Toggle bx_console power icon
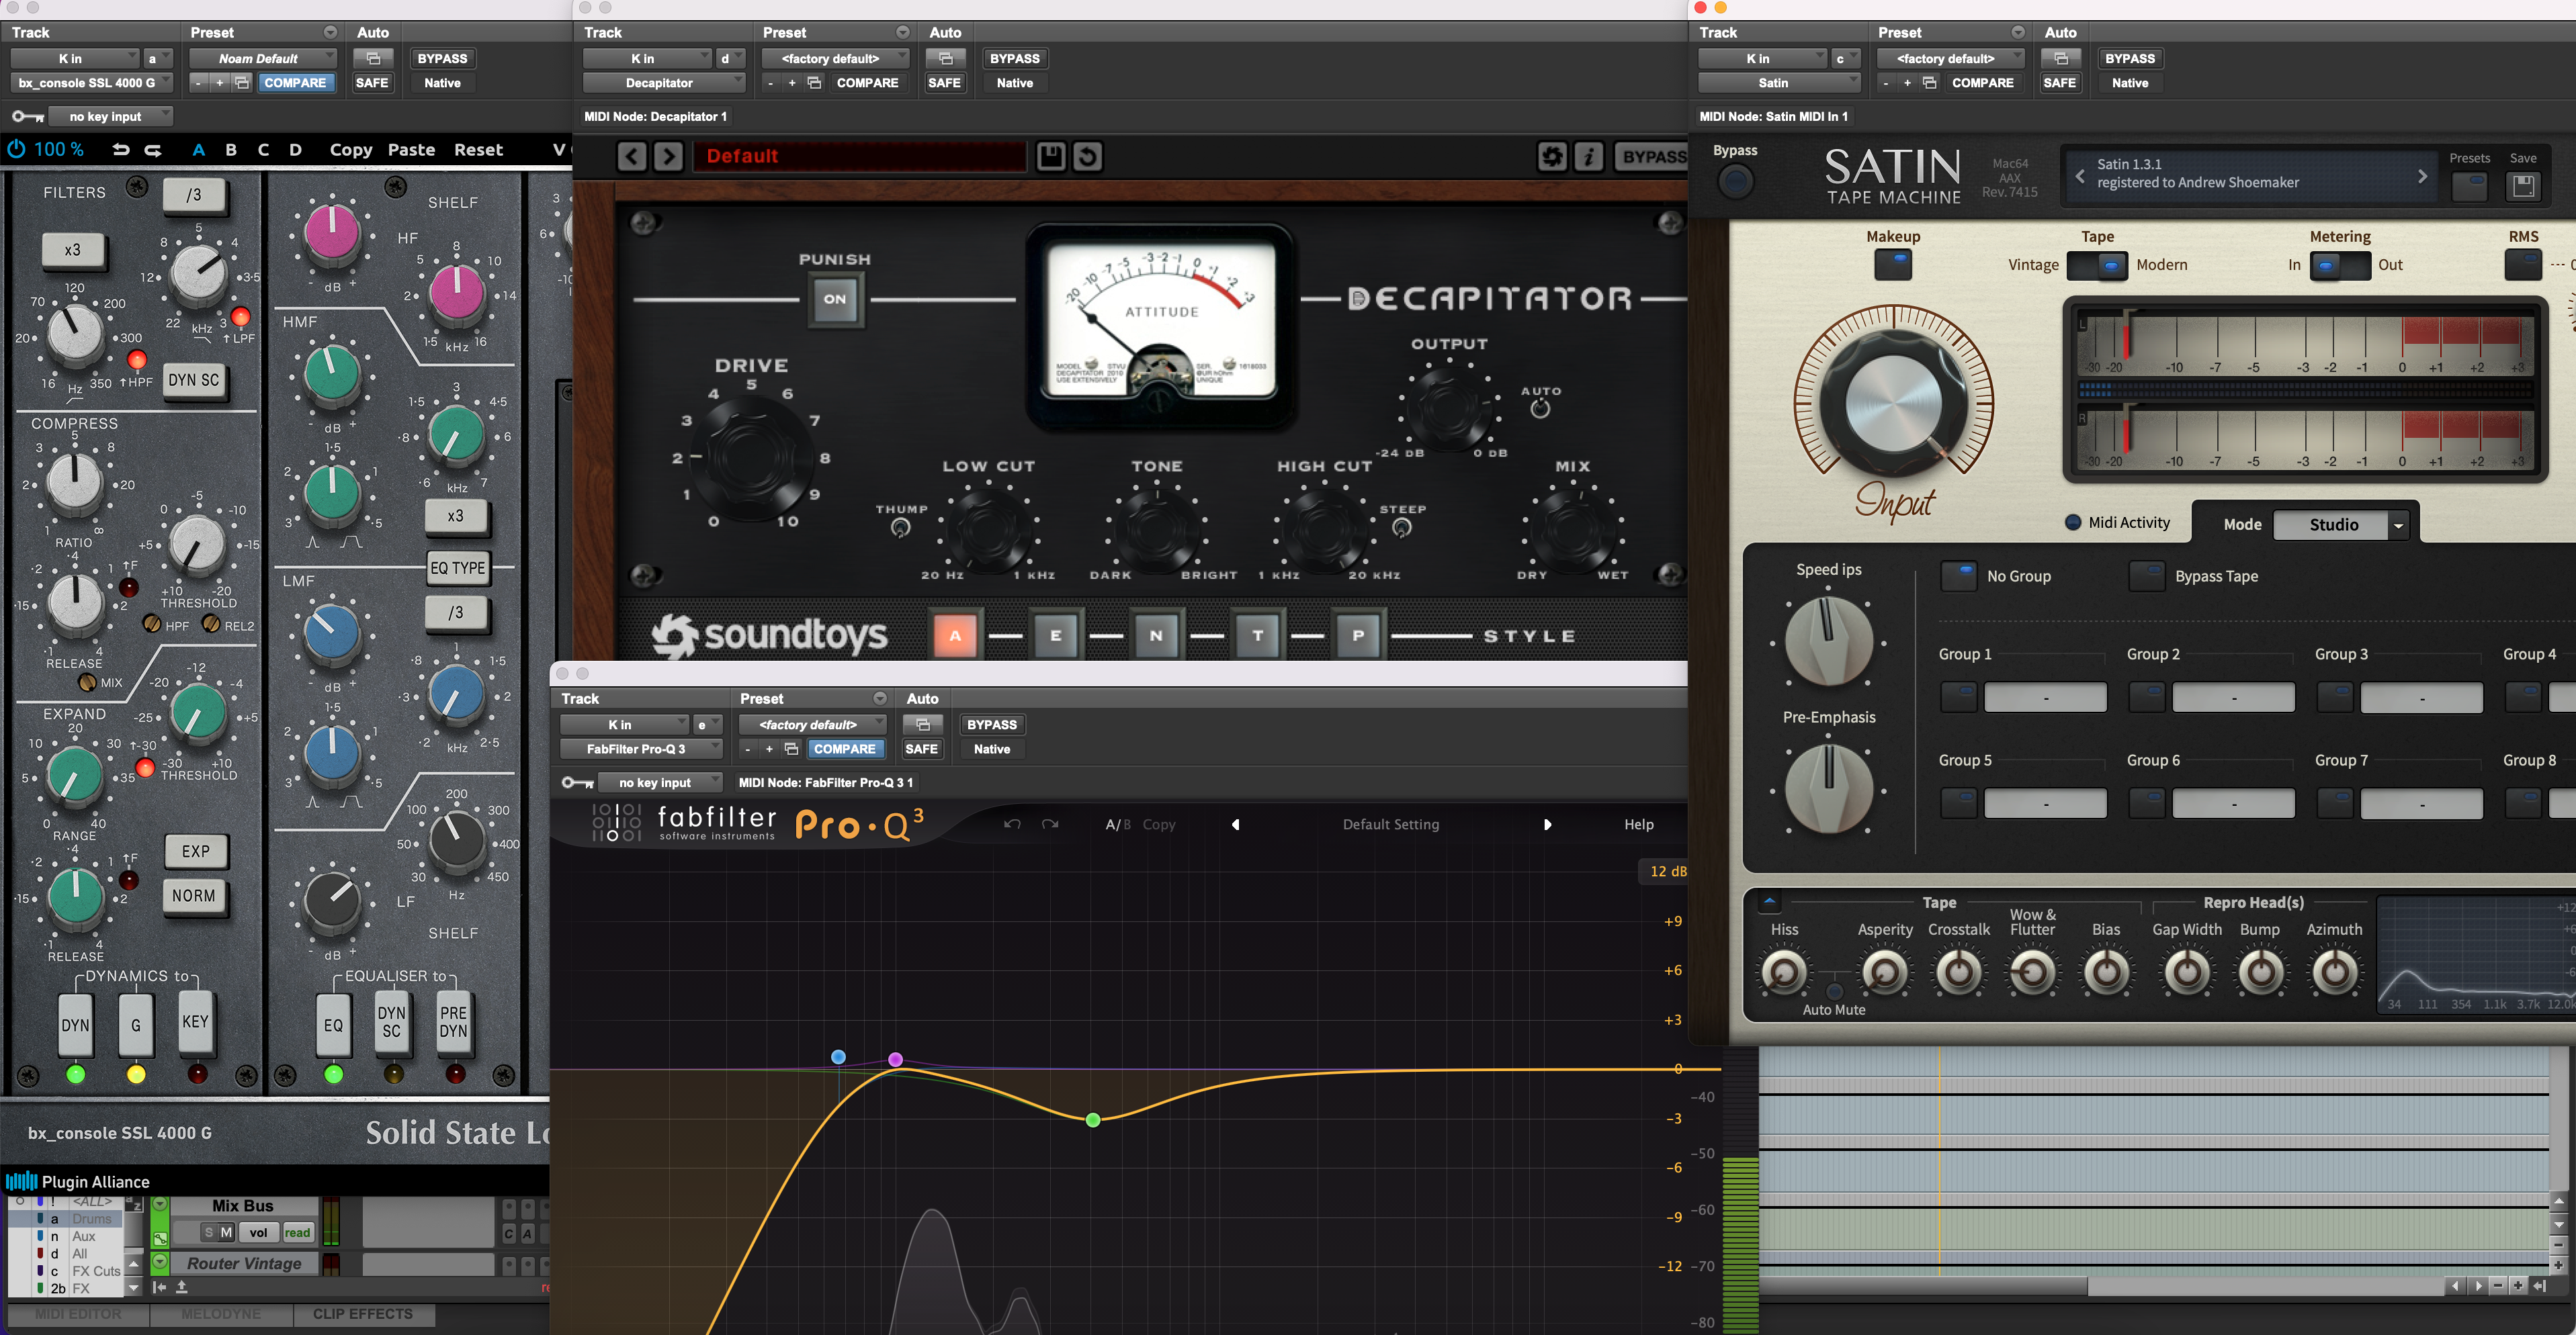The height and width of the screenshot is (1335, 2576). pyautogui.click(x=16, y=149)
